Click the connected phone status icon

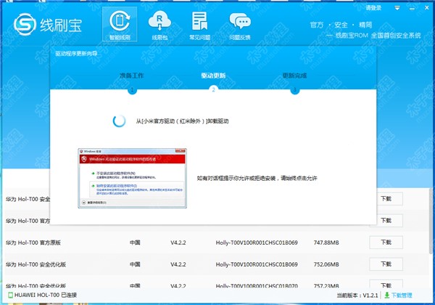pos(6,296)
